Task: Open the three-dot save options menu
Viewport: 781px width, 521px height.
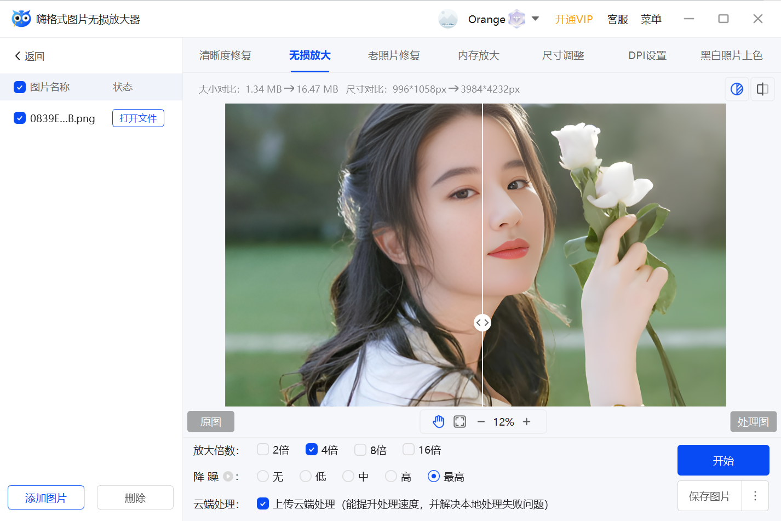Action: (x=755, y=496)
